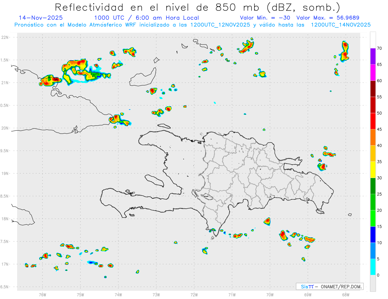This screenshot has height=299, width=388.
Task: Click the colorbar label 35
Action: click(380, 162)
